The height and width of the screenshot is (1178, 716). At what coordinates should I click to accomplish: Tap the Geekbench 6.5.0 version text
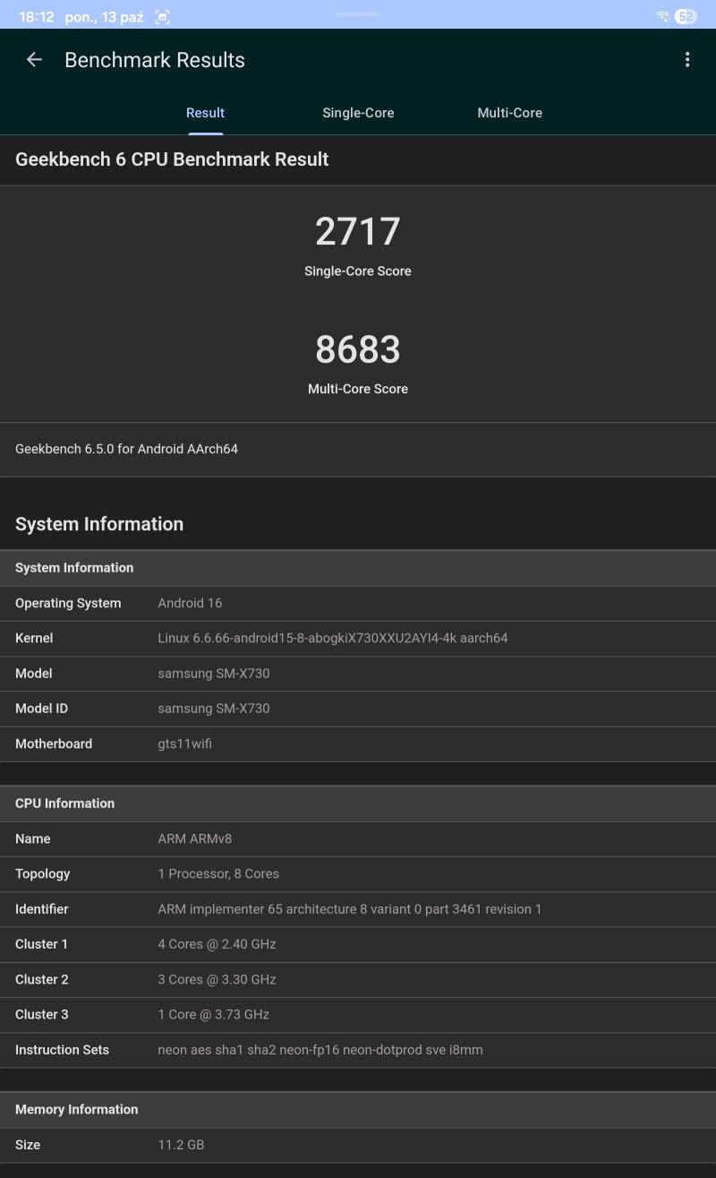(x=127, y=449)
